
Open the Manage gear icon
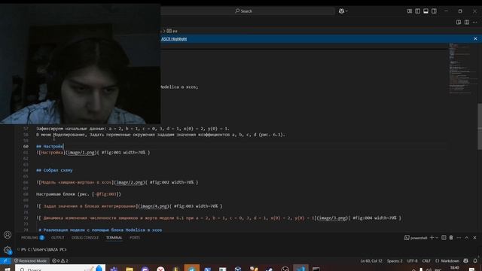pos(8,250)
